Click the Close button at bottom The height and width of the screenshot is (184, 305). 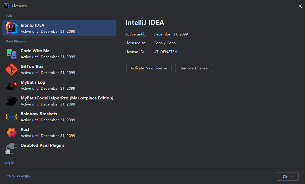[x=287, y=176]
